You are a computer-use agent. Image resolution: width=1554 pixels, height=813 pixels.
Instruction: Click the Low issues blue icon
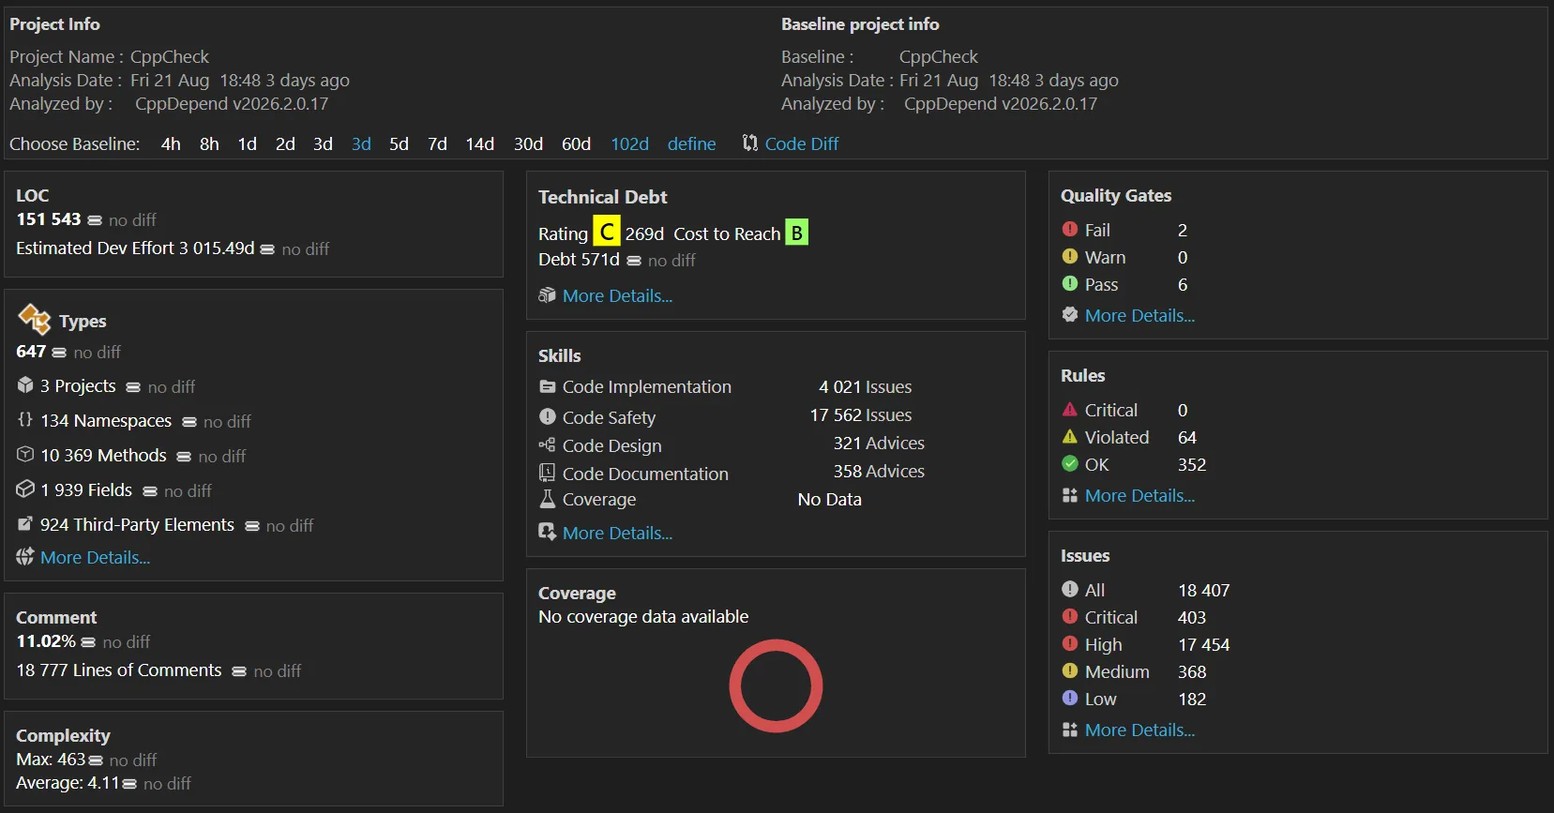pyautogui.click(x=1069, y=698)
